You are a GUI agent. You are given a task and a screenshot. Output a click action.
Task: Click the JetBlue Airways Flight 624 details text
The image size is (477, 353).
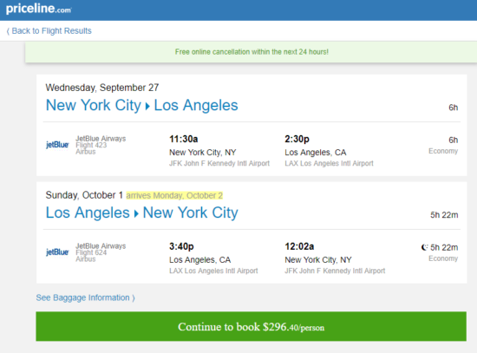101,252
